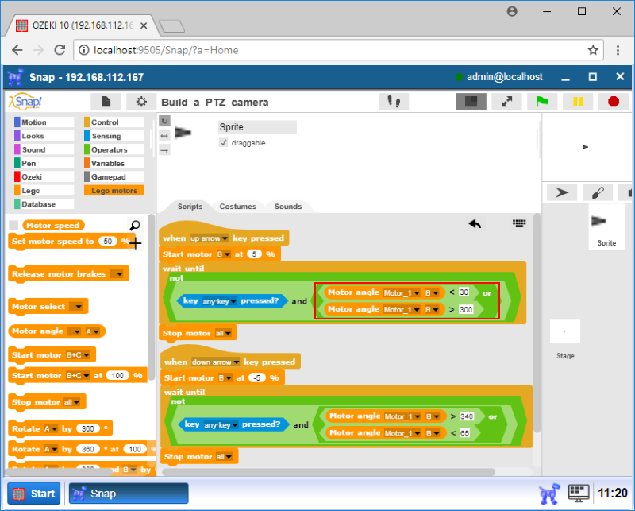Switch to the Costumes tab
The height and width of the screenshot is (511, 635).
(237, 207)
